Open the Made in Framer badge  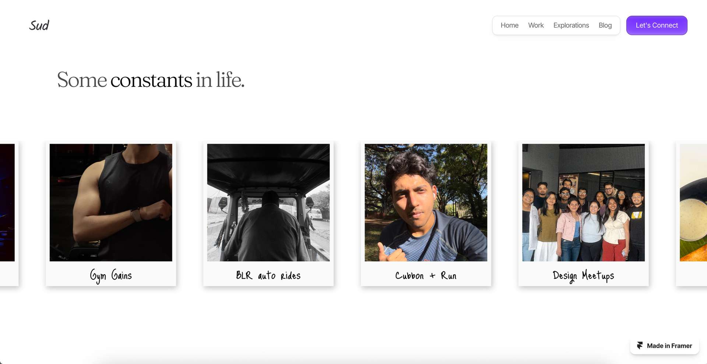tap(665, 346)
